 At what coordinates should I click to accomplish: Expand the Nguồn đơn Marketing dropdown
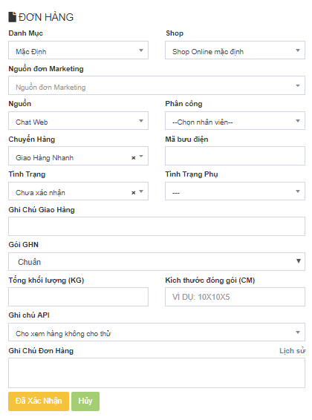coord(157,85)
